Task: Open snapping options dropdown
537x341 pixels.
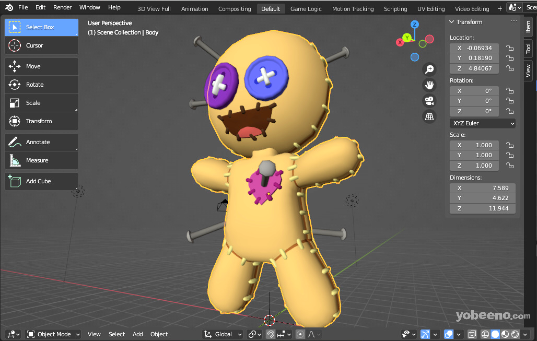Action: coord(284,334)
